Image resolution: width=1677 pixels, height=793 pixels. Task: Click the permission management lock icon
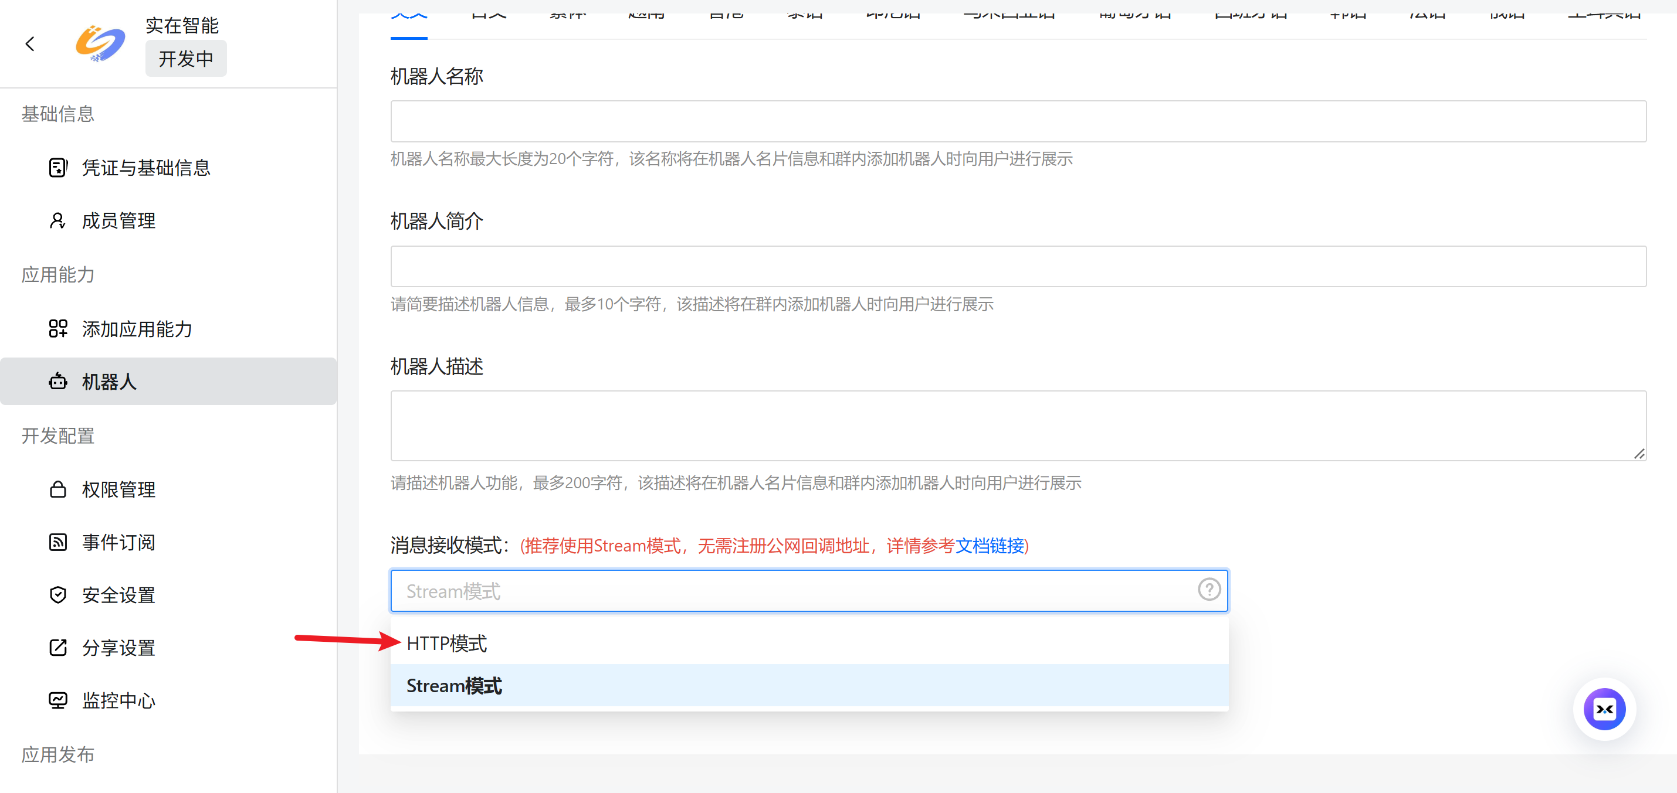pyautogui.click(x=58, y=489)
